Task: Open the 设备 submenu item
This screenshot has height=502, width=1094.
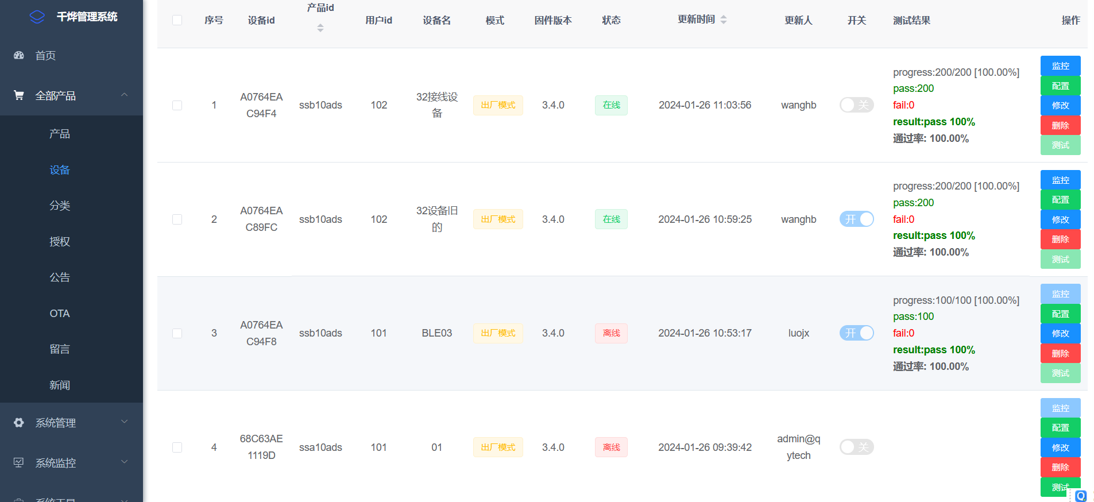Action: pos(60,170)
